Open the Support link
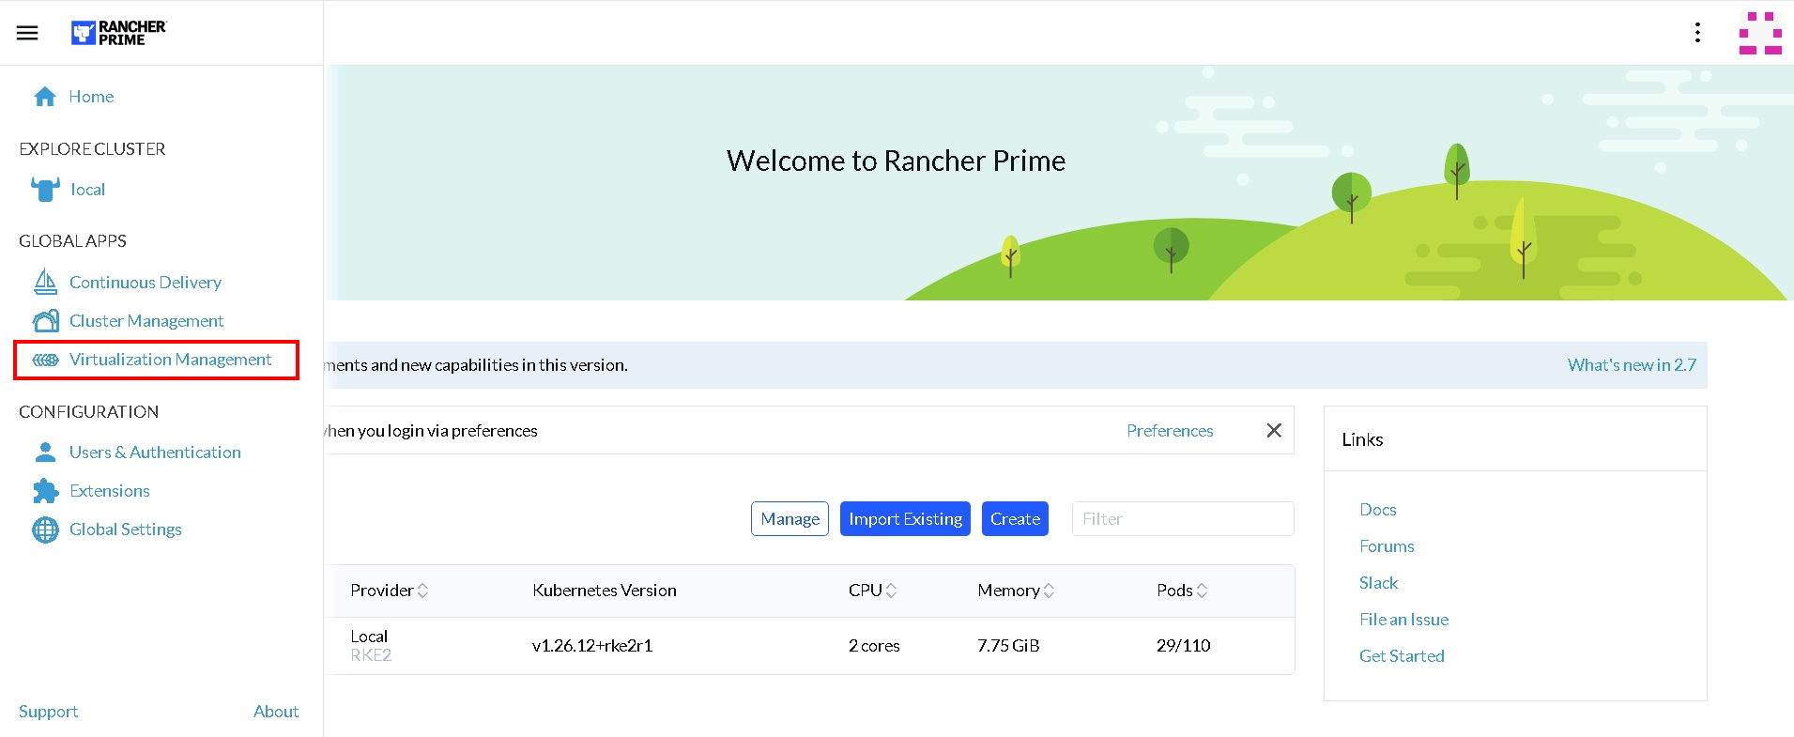 pos(48,712)
